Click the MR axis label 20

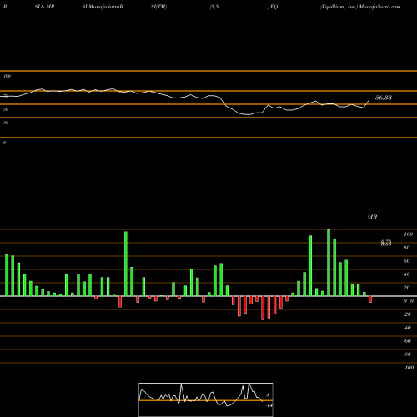pos(407,288)
